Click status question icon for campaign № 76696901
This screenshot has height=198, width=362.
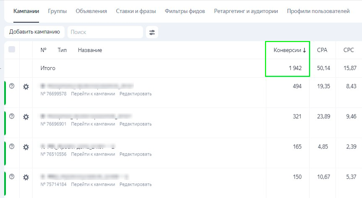pyautogui.click(x=12, y=116)
